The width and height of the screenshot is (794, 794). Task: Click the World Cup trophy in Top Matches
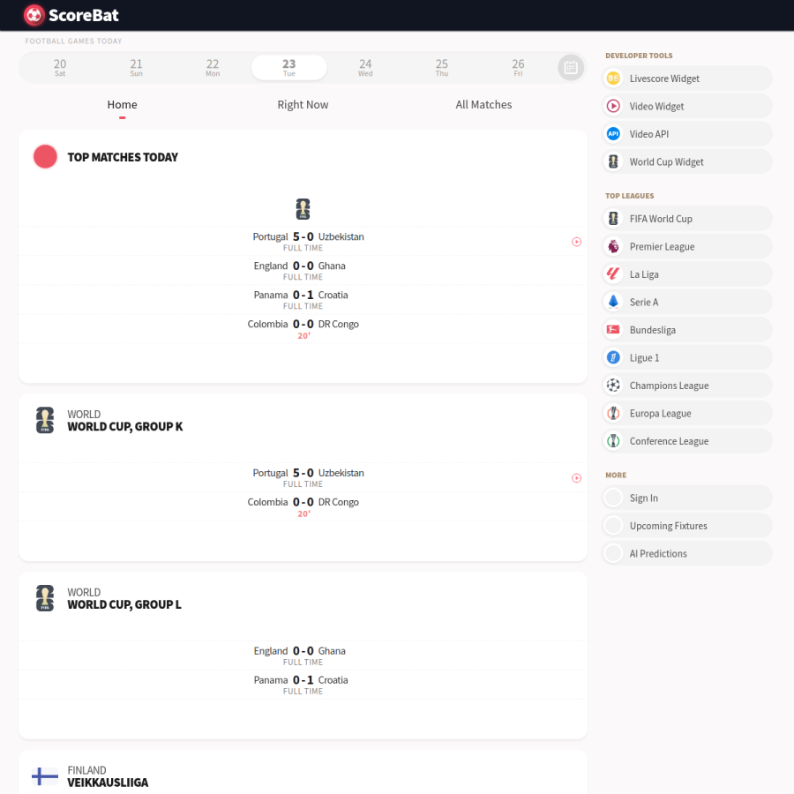[303, 209]
